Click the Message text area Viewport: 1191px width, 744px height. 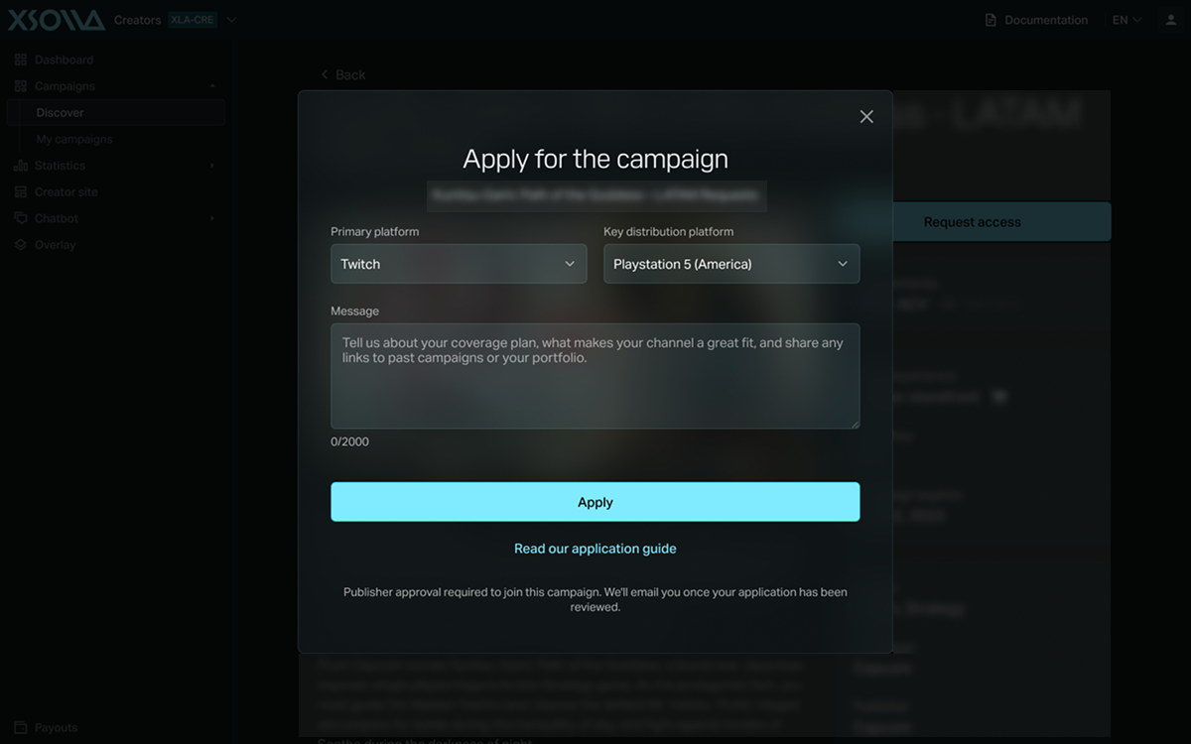tap(595, 376)
